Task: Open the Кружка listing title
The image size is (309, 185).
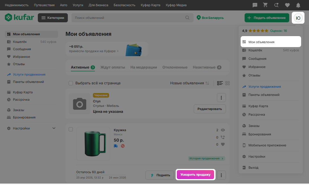Action: tap(120, 130)
